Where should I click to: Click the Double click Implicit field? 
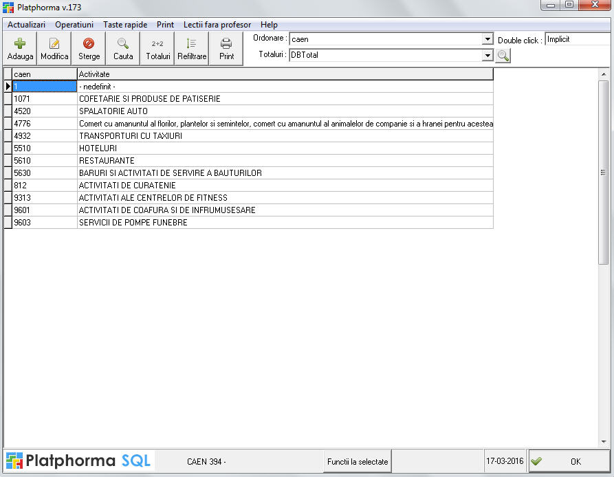[578, 40]
